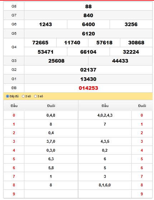154x200 pixels.
Task: Click the G2 prize number 02137
Action: click(x=88, y=70)
